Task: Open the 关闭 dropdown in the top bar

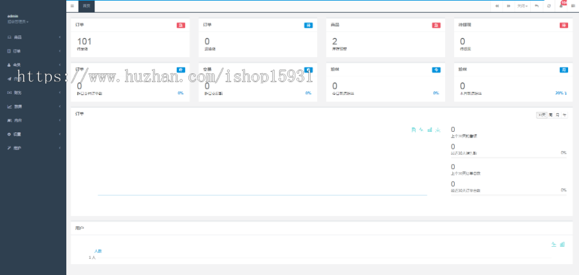Action: 522,6
